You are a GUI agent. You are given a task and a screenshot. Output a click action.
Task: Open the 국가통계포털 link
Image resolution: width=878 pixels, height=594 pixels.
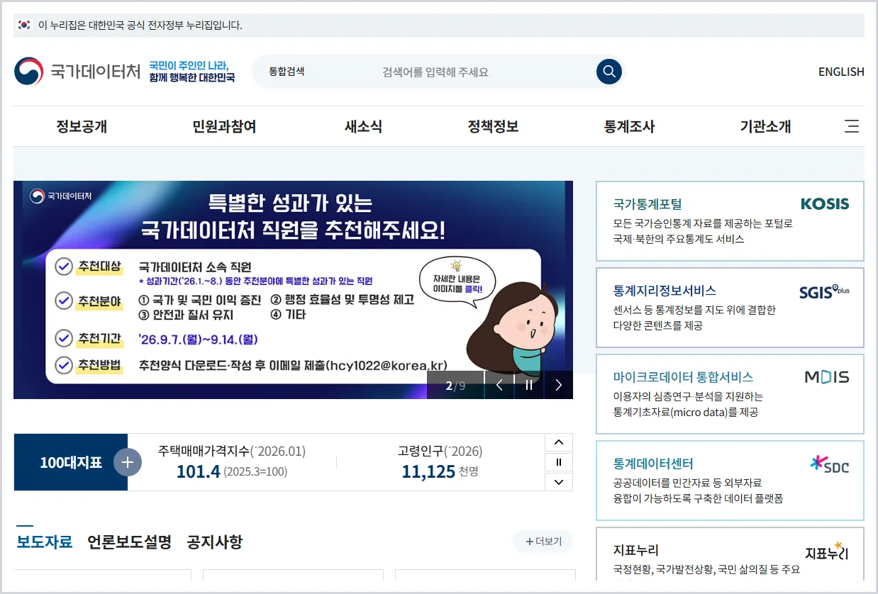[648, 204]
